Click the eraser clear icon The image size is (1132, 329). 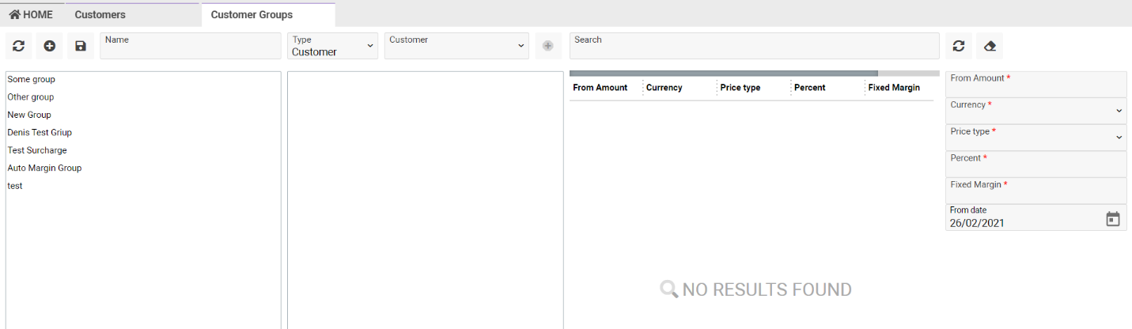(989, 47)
